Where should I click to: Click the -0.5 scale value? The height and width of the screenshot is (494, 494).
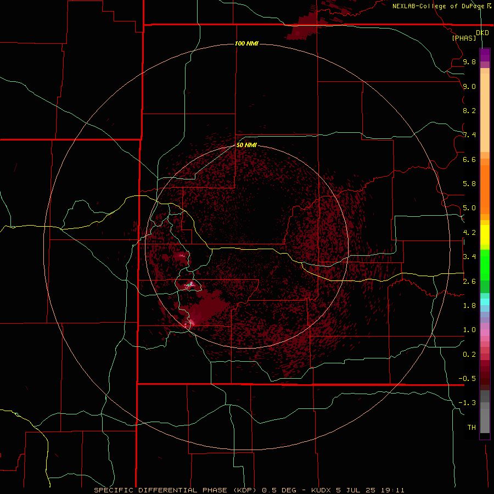coord(467,379)
